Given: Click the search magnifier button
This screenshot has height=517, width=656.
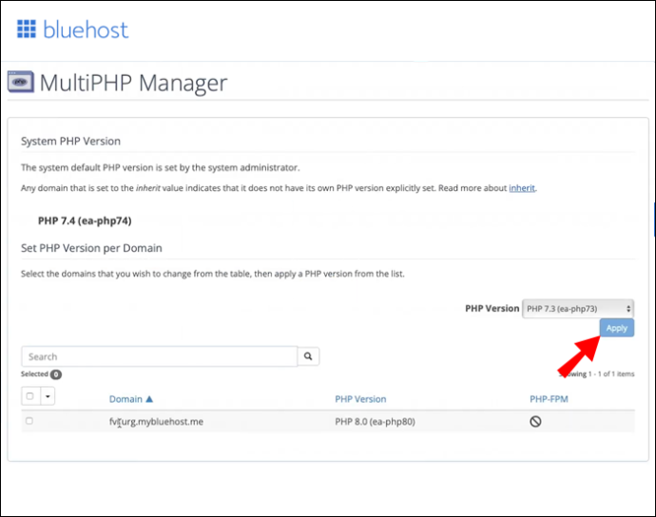Looking at the screenshot, I should pos(308,356).
